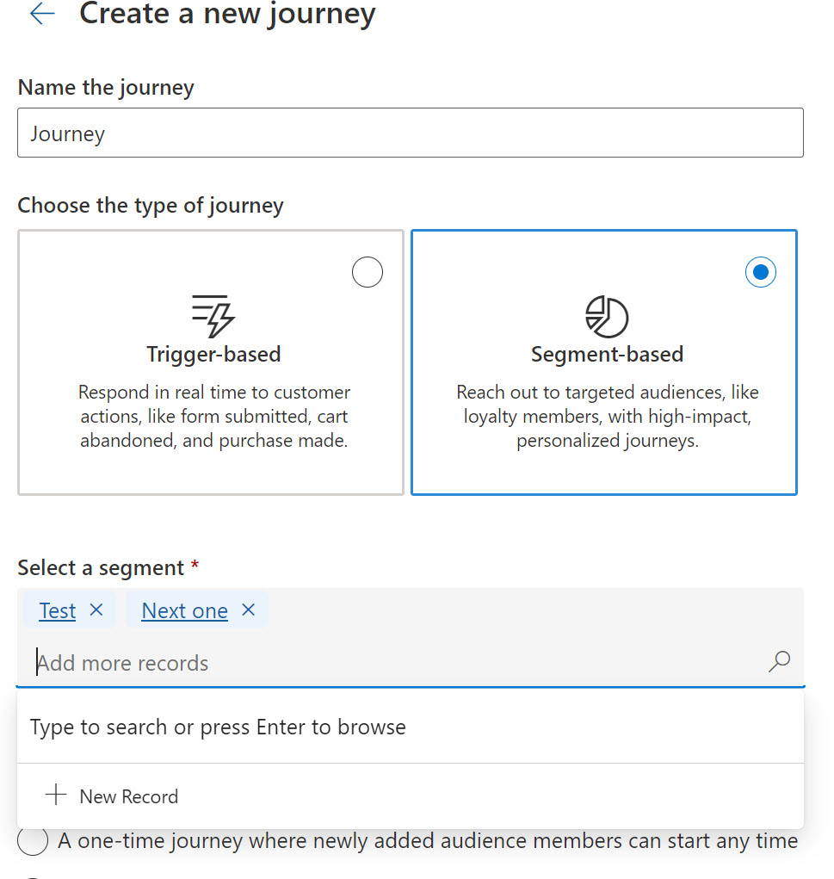The image size is (834, 879).
Task: Click the Segment-based pie chart icon
Action: (x=607, y=317)
